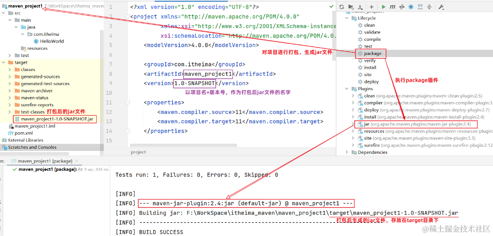Click the Collapse All icon in Maven toolbar
Image resolution: width=493 pixels, height=236 pixels.
click(430, 6)
